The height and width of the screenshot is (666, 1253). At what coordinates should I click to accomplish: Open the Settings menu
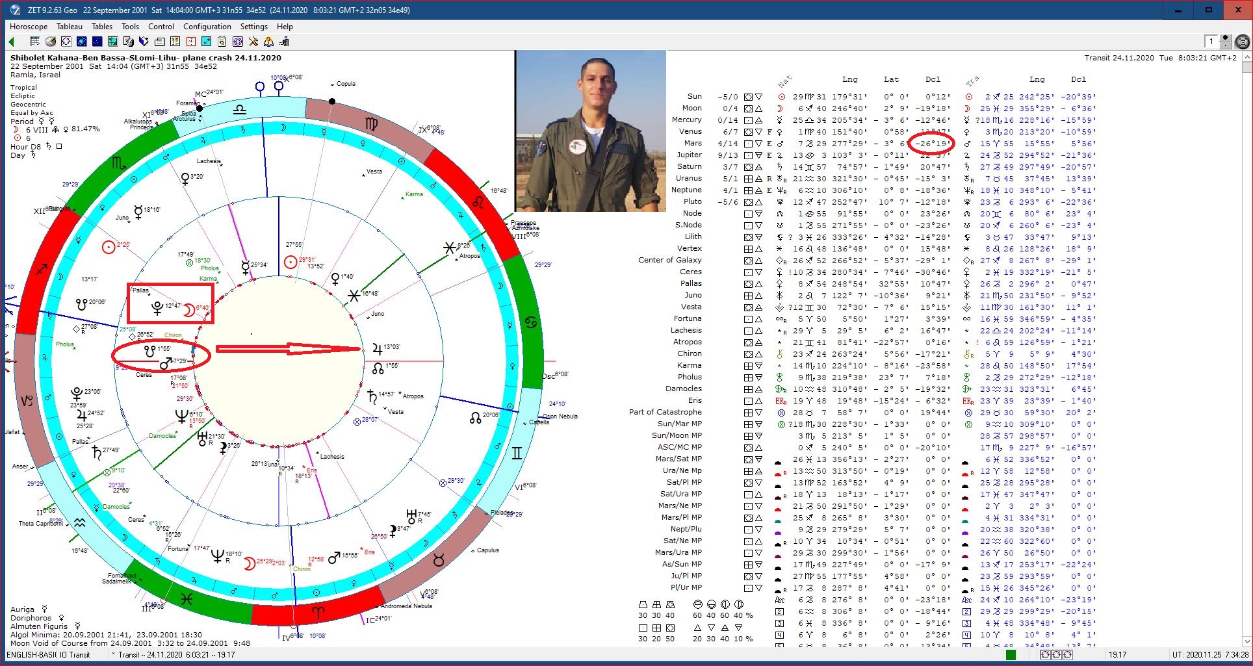point(254,27)
